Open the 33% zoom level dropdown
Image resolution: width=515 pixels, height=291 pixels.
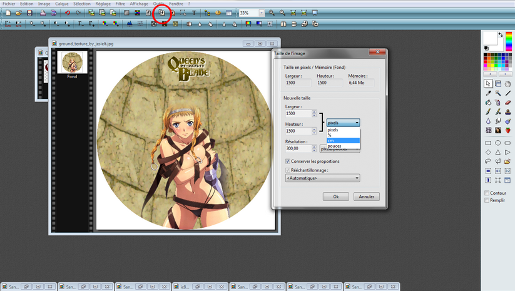[262, 13]
